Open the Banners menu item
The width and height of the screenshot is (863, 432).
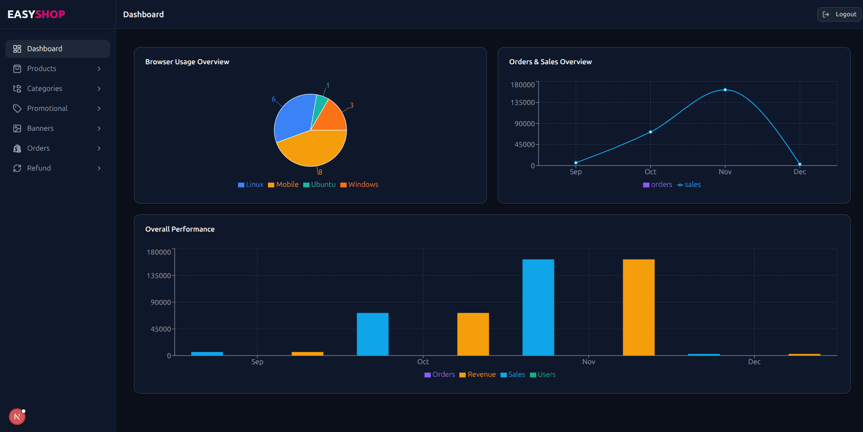point(40,128)
